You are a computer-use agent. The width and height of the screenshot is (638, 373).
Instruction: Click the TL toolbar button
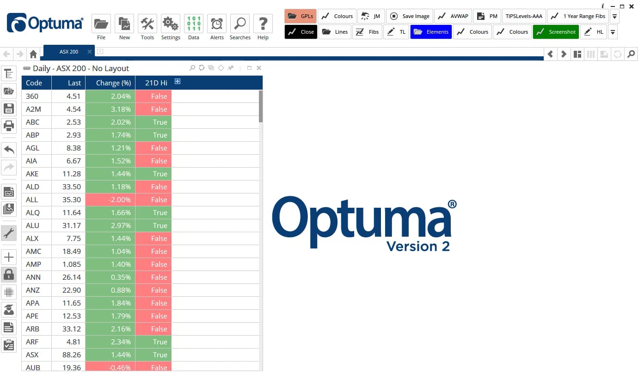click(x=396, y=32)
